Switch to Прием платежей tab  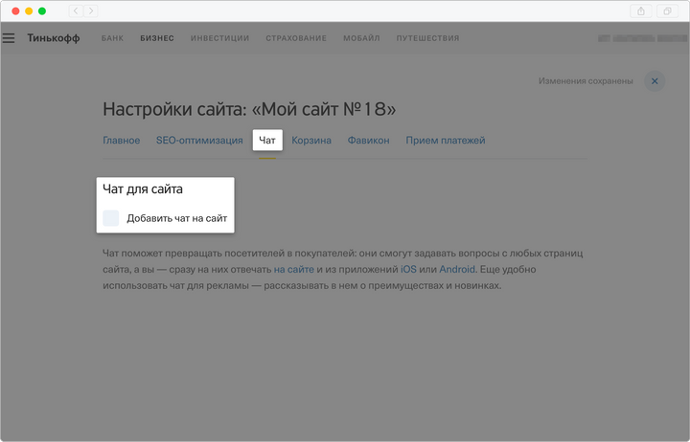click(x=445, y=141)
